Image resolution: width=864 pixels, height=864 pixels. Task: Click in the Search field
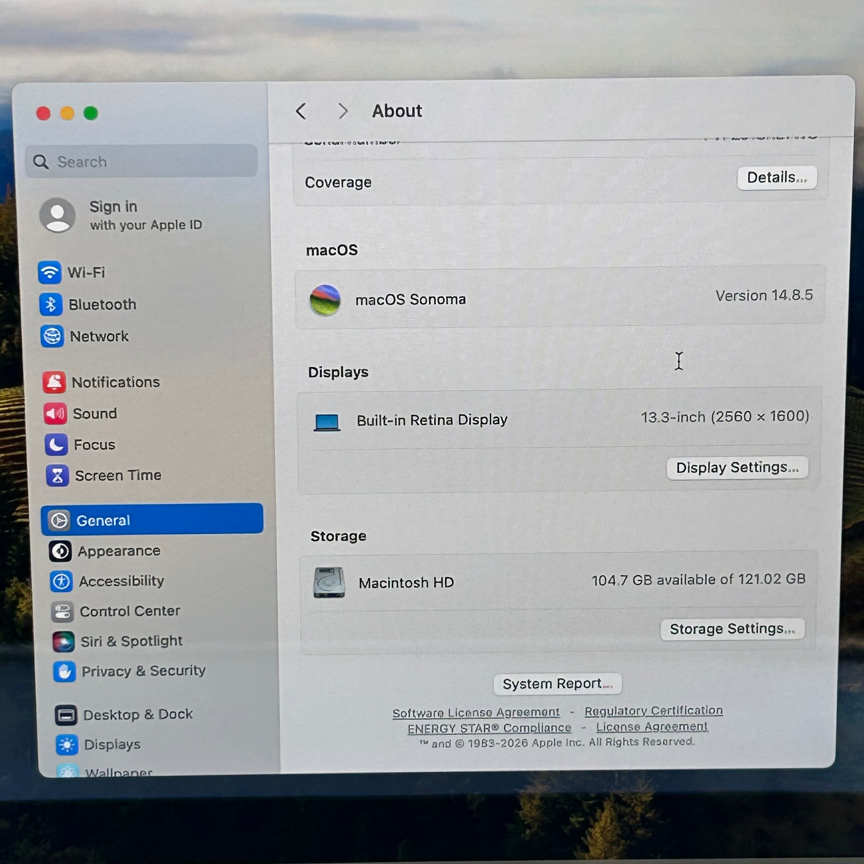pyautogui.click(x=141, y=161)
